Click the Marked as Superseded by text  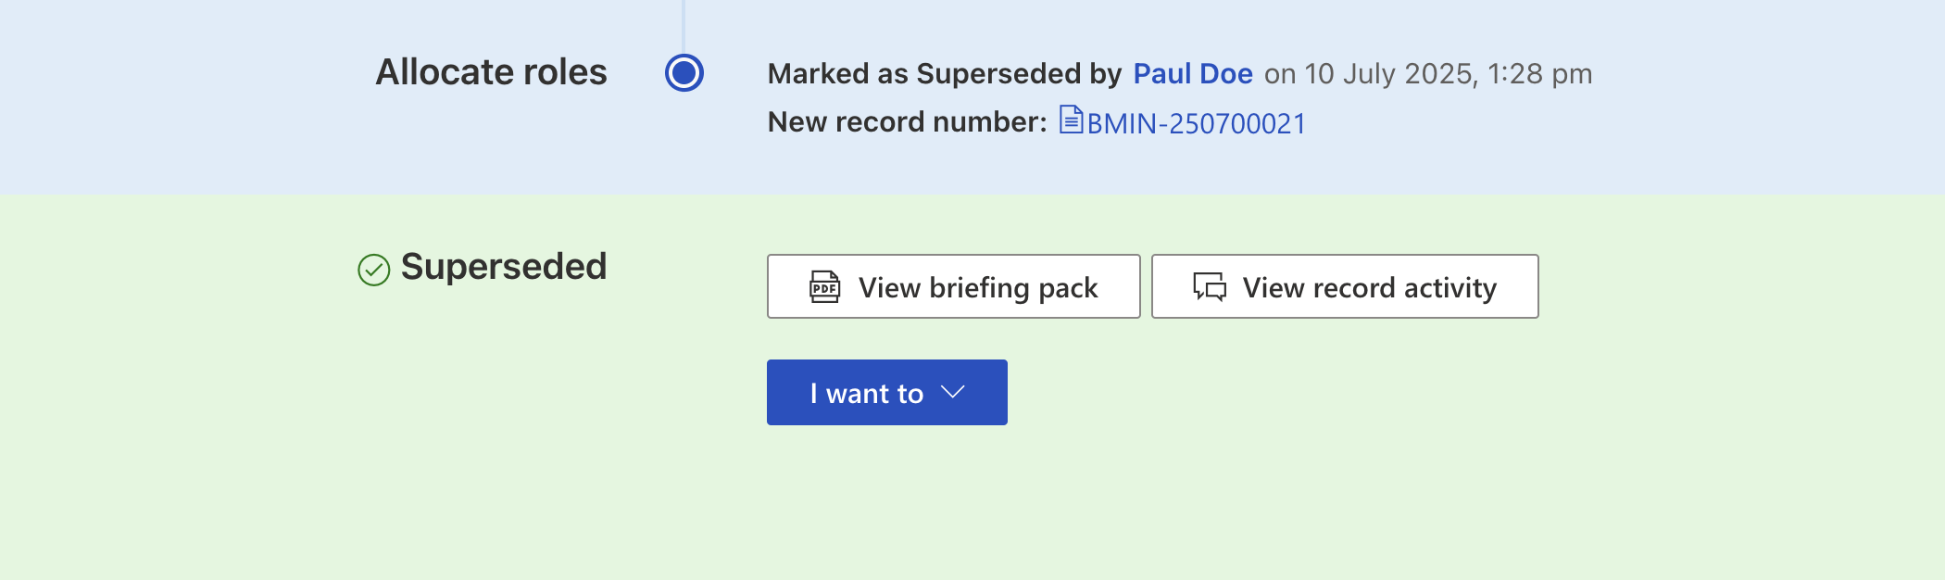click(945, 73)
